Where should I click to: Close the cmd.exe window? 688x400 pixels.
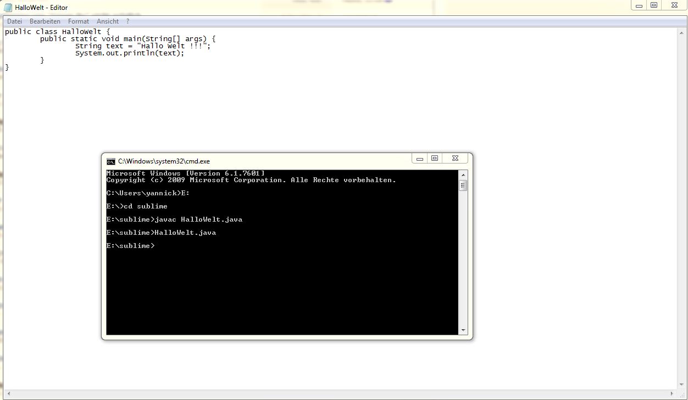pos(456,159)
